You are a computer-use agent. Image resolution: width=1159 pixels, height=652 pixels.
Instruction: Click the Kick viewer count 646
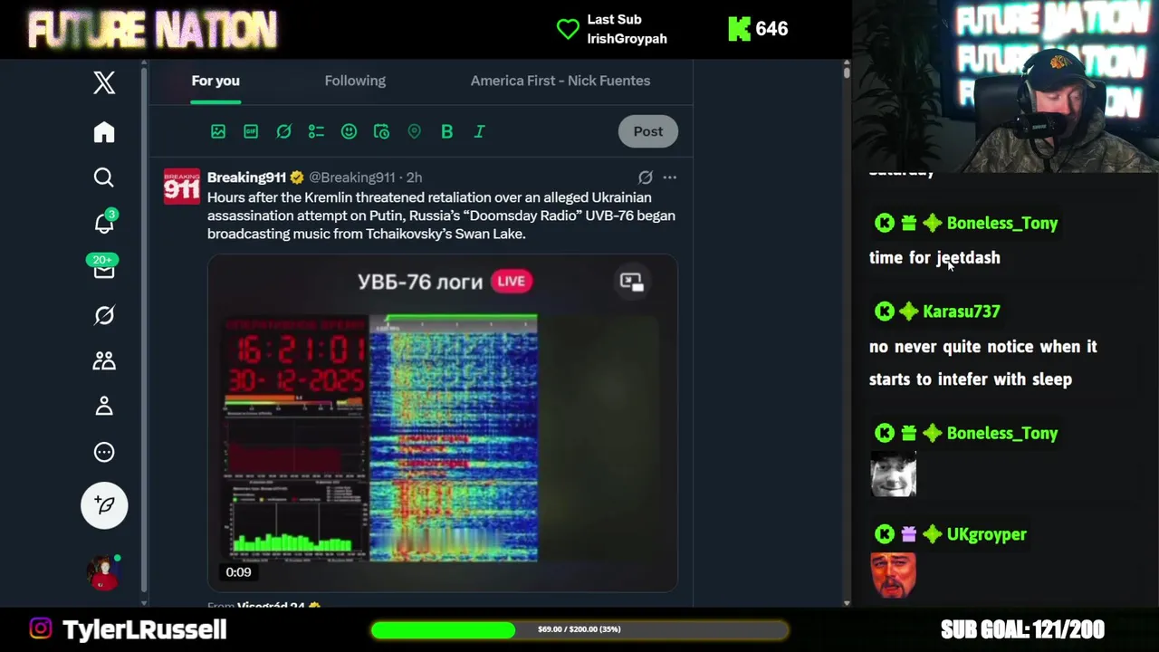click(x=758, y=29)
